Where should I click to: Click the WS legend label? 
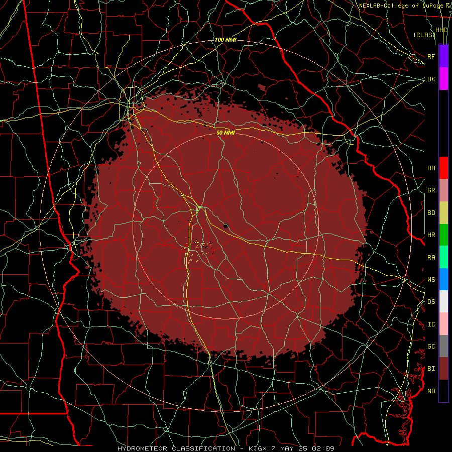pos(431,280)
